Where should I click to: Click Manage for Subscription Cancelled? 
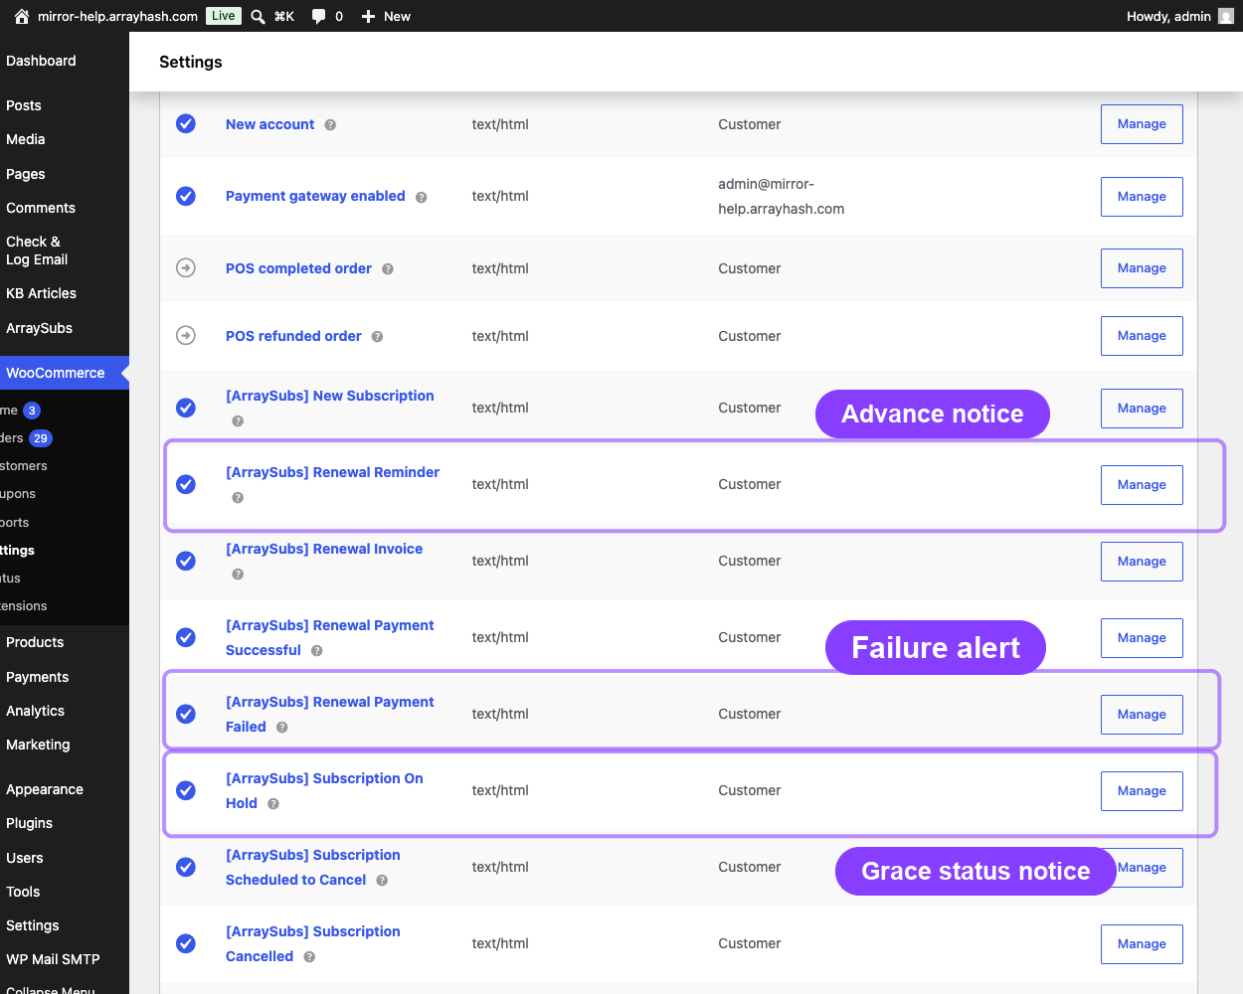pos(1142,944)
